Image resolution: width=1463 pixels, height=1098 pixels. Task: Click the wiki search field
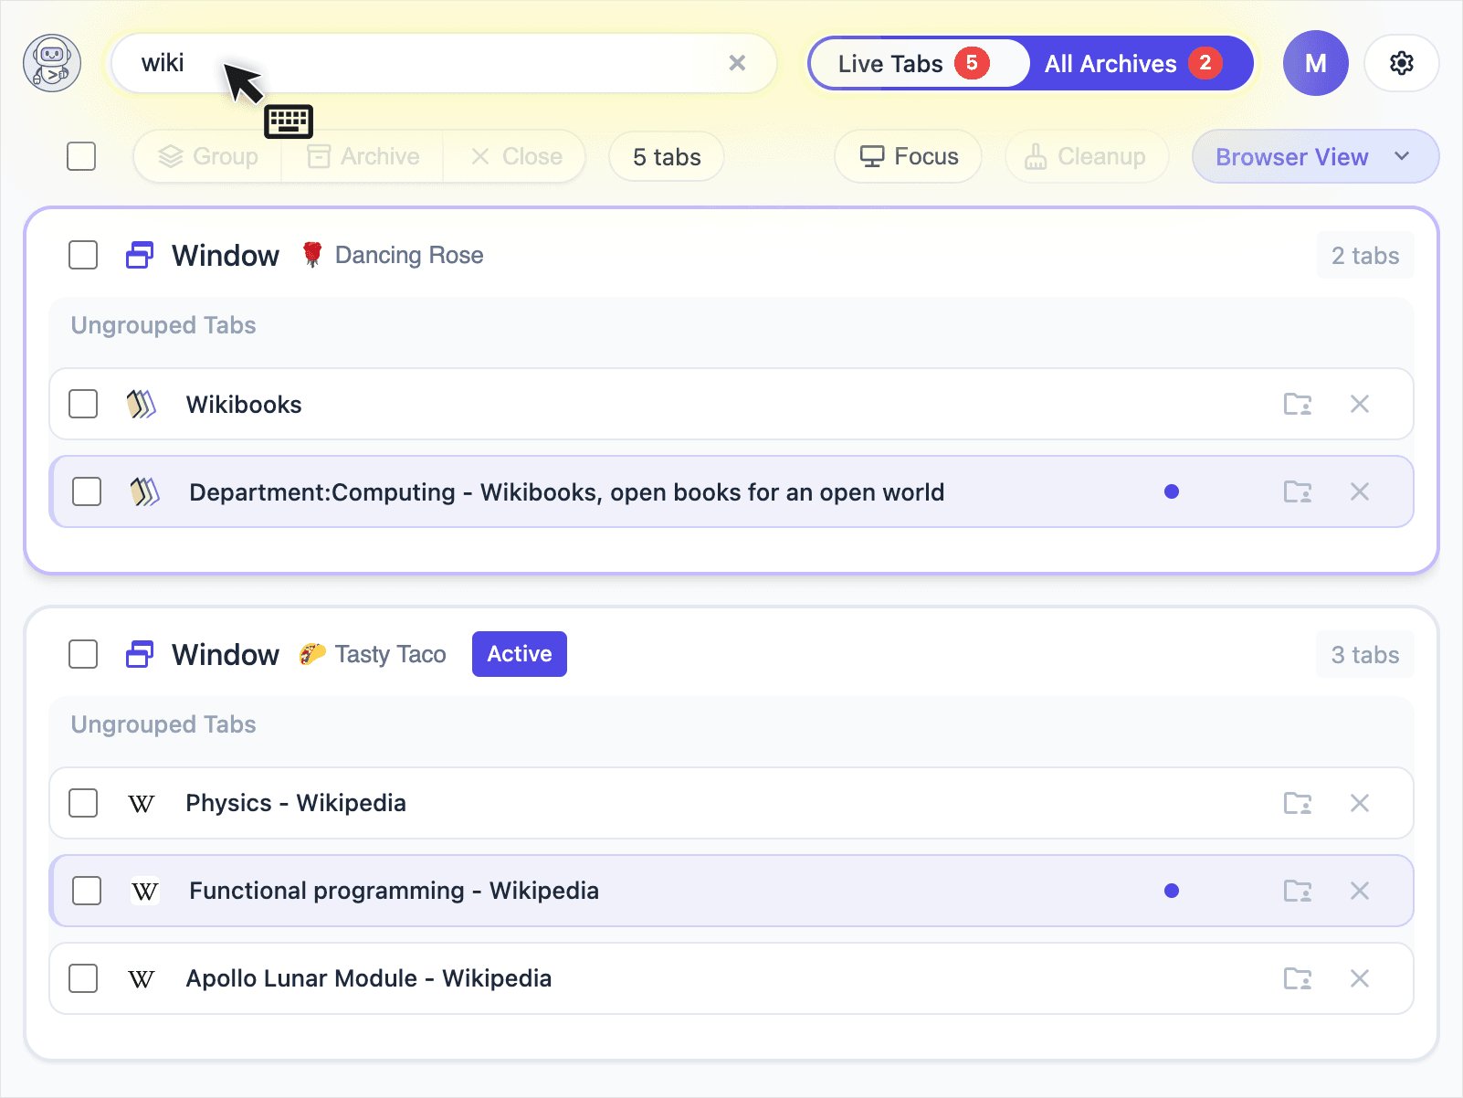(444, 63)
